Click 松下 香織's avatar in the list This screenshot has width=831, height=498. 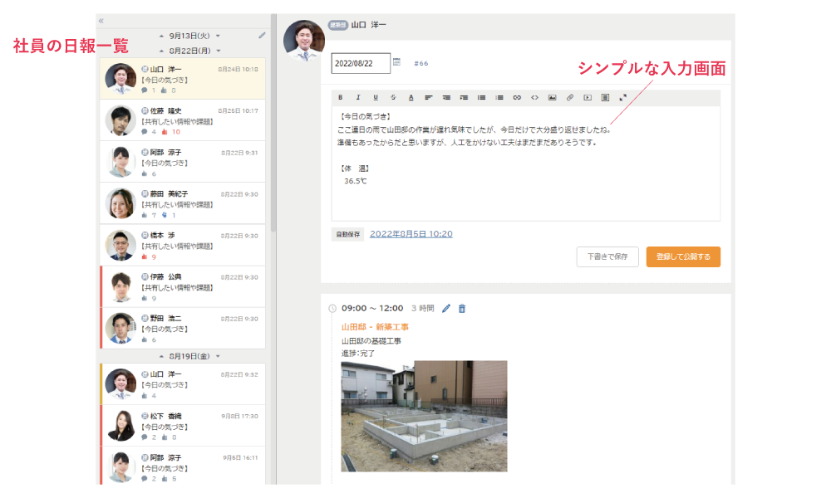pyautogui.click(x=120, y=426)
